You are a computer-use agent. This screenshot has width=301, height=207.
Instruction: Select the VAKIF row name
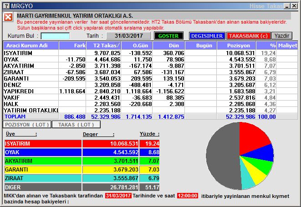12,97
